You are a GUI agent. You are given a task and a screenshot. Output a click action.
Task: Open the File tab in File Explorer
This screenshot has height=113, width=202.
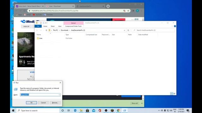[38, 26]
